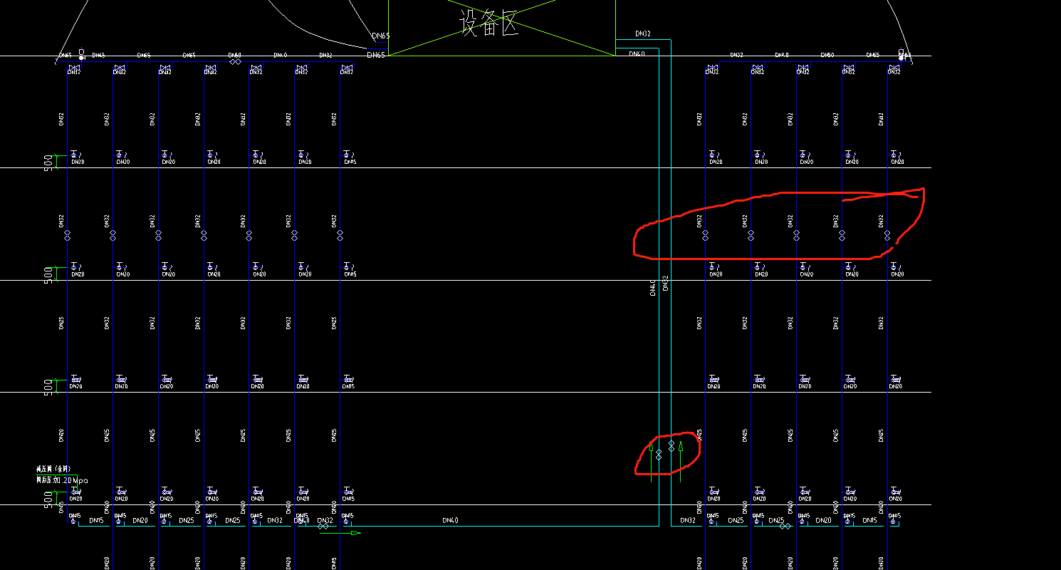The height and width of the screenshot is (570, 1061).
Task: Select the DN50 label on the left top header
Action: coord(234,55)
